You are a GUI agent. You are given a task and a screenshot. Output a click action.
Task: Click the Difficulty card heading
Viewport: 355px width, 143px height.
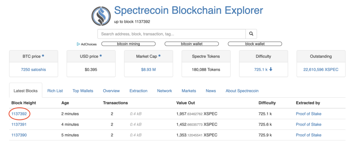(x=263, y=56)
